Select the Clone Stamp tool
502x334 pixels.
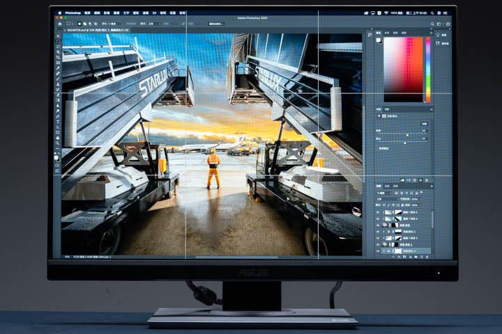click(58, 84)
